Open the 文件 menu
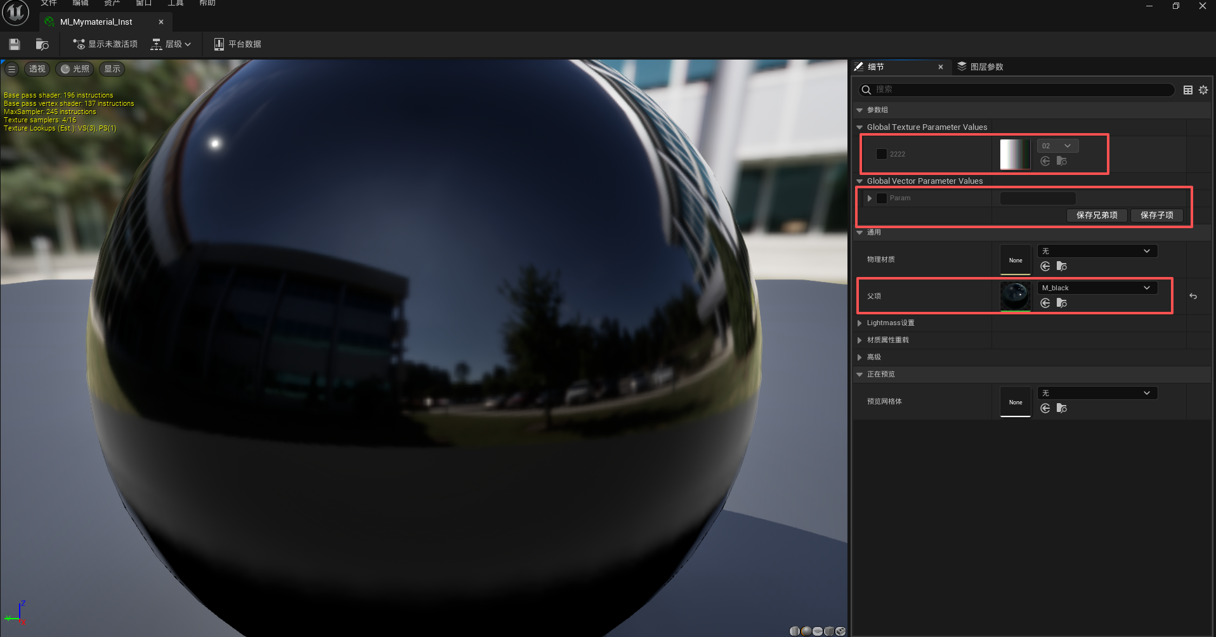The width and height of the screenshot is (1216, 637). pos(49,3)
